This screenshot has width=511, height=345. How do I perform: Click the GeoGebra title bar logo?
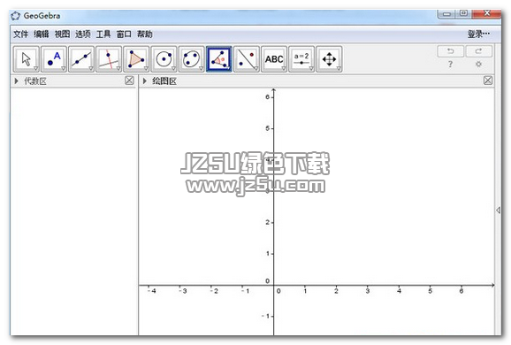(15, 16)
